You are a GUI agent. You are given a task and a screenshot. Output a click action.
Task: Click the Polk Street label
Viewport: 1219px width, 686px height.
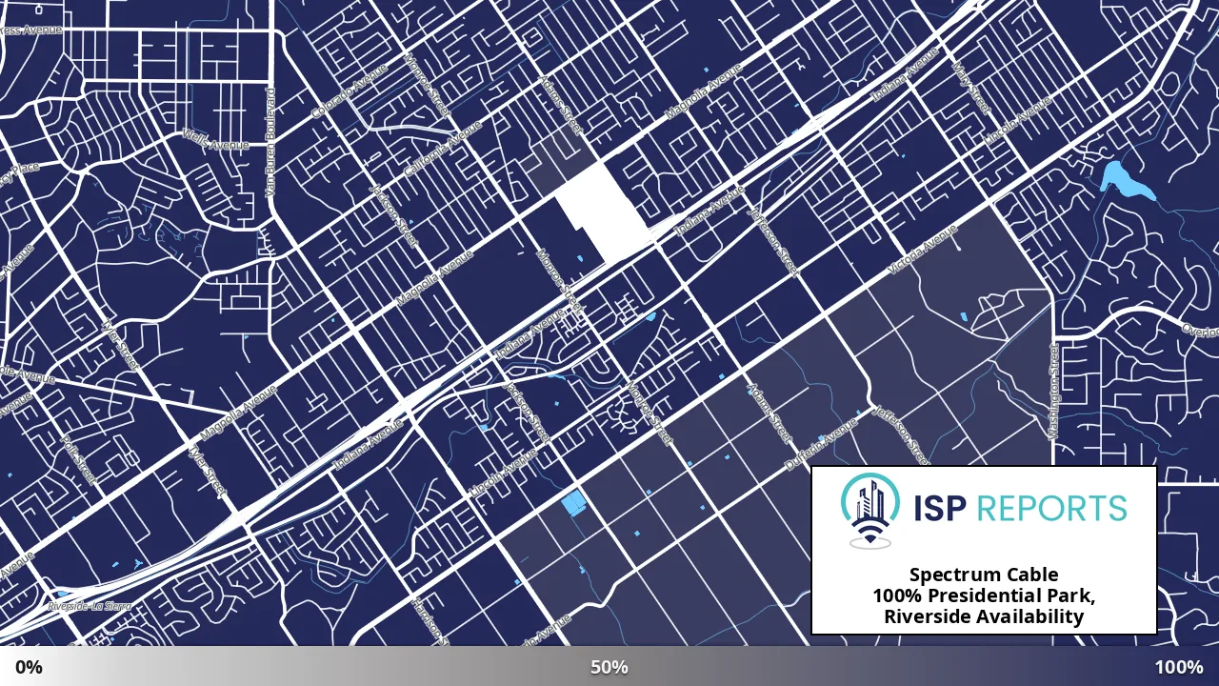coord(78,460)
